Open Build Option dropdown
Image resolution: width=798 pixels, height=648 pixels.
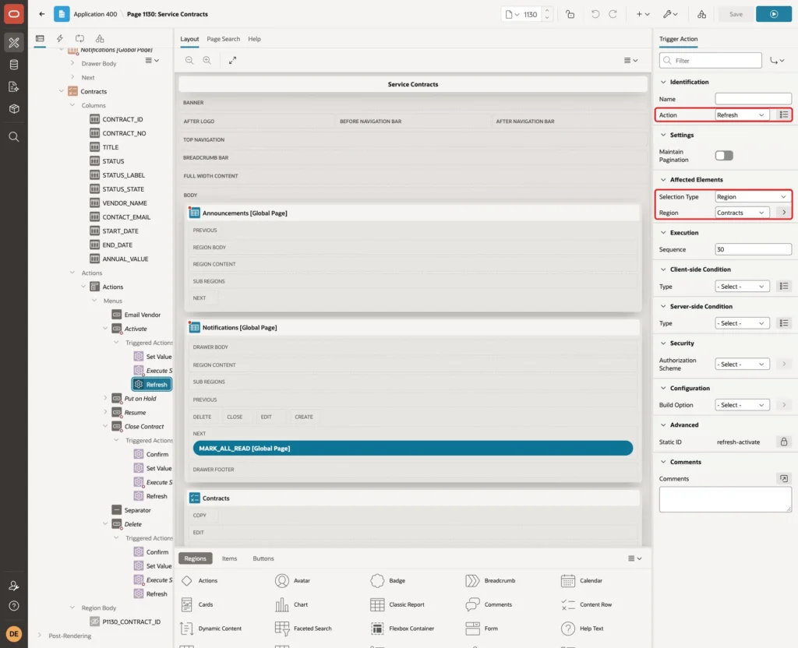point(742,405)
